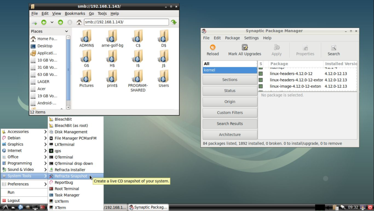This screenshot has width=374, height=211.
Task: Open View menu in file manager
Action: click(x=57, y=14)
